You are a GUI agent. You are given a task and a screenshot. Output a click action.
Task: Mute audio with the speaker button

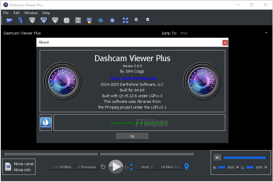[218, 158]
